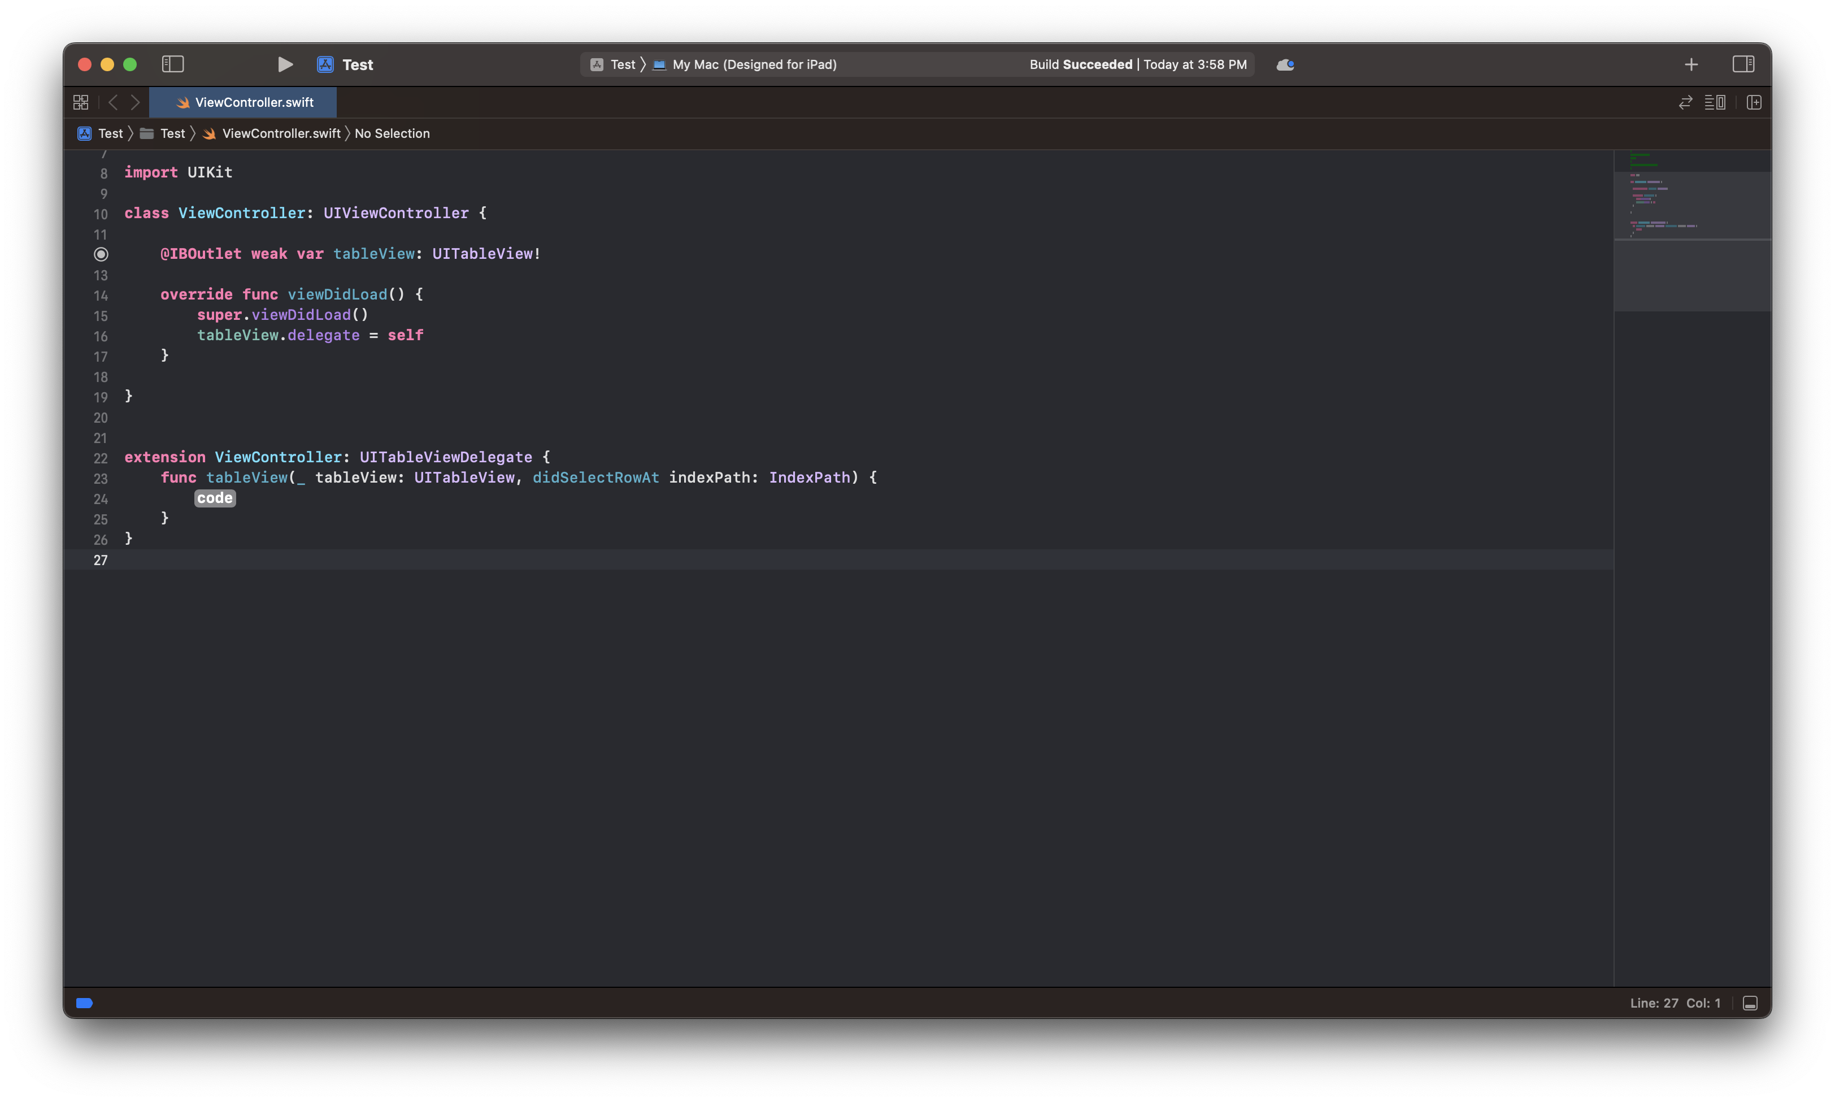
Task: Add a new editor on right
Action: click(1754, 102)
